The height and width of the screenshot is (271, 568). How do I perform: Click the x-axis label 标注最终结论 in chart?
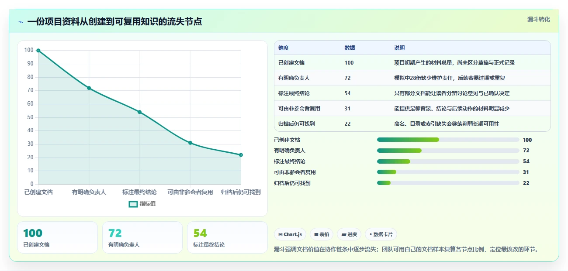(140, 192)
